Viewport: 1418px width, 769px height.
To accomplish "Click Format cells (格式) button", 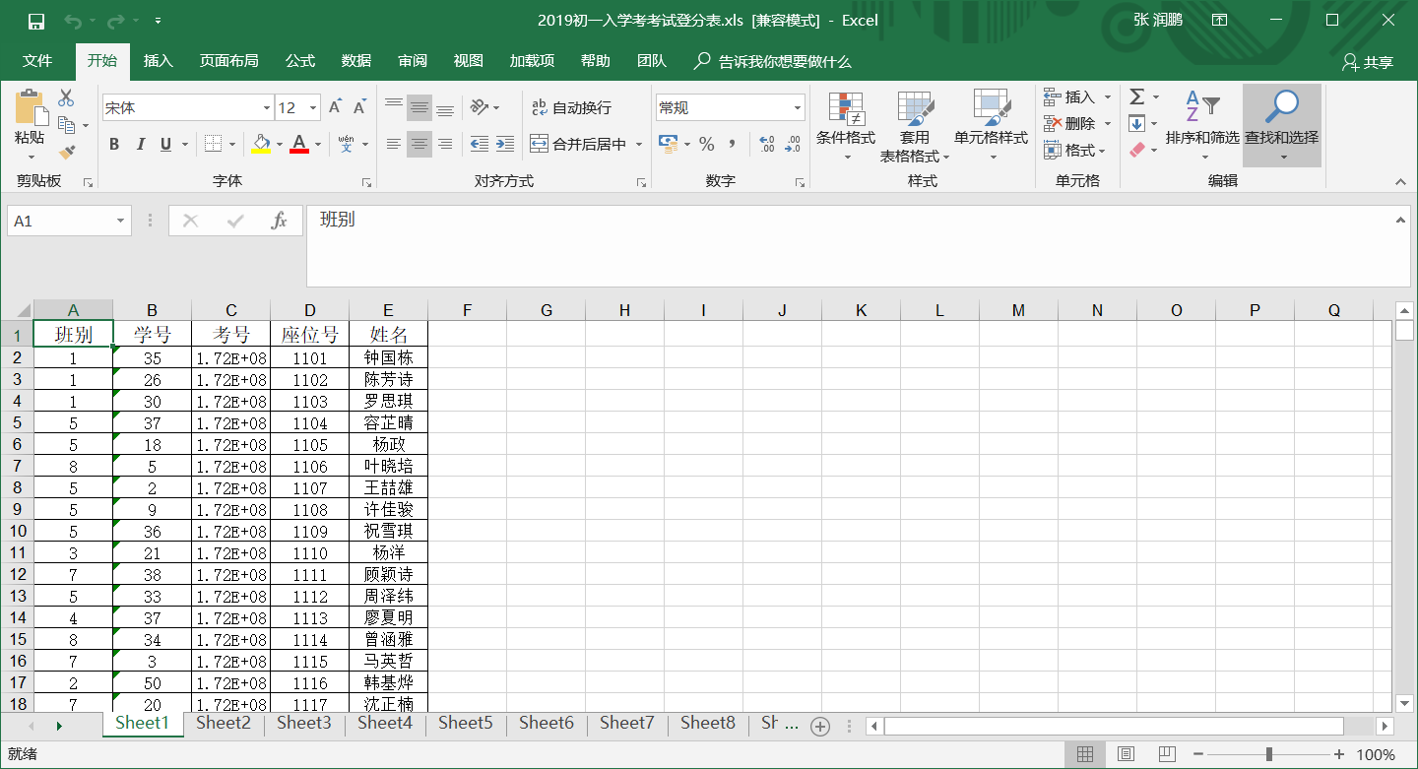I will pos(1077,150).
